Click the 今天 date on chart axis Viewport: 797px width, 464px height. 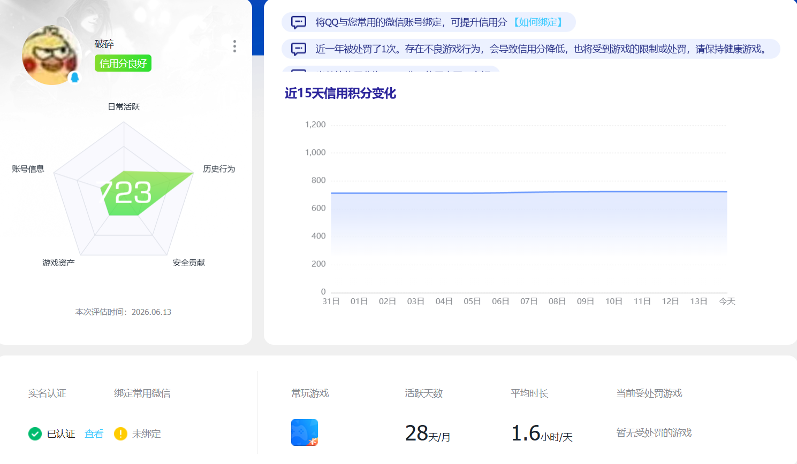tap(727, 301)
